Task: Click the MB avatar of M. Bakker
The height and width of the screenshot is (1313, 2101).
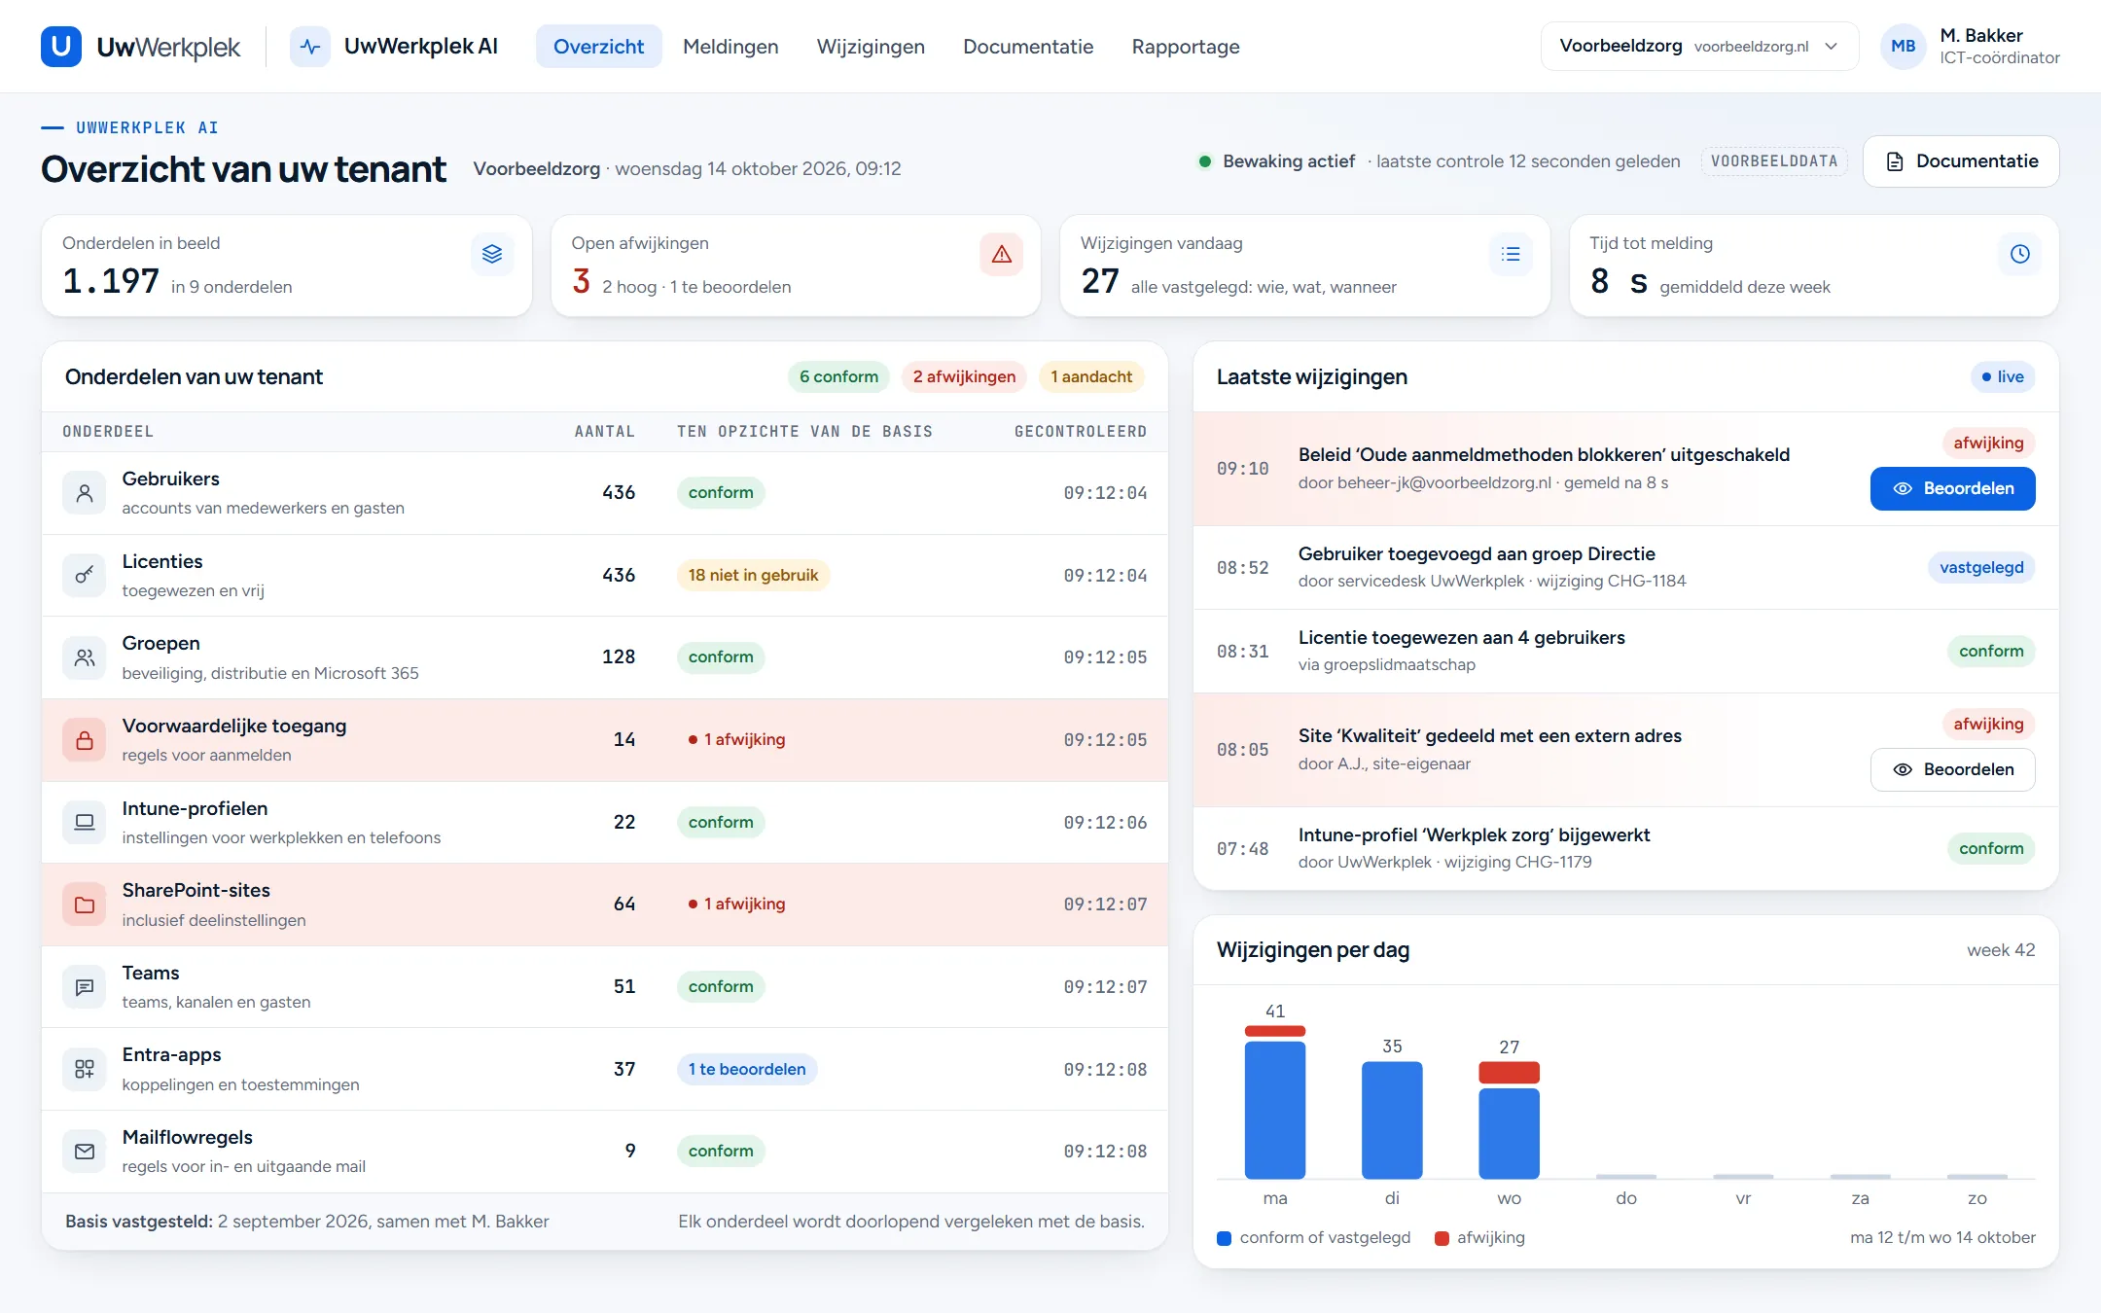Action: [1904, 46]
